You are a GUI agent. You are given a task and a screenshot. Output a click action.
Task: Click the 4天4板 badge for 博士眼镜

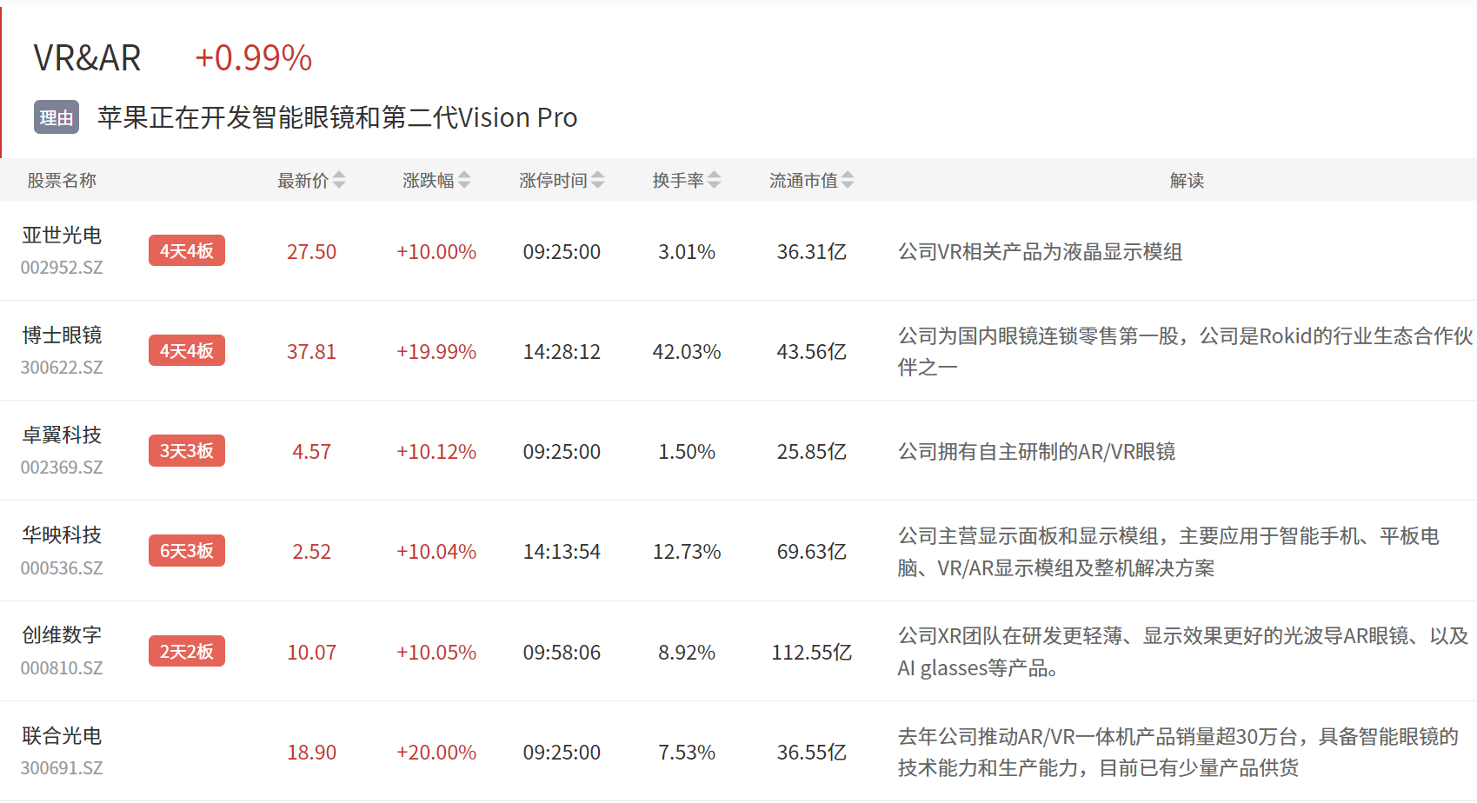tap(186, 351)
